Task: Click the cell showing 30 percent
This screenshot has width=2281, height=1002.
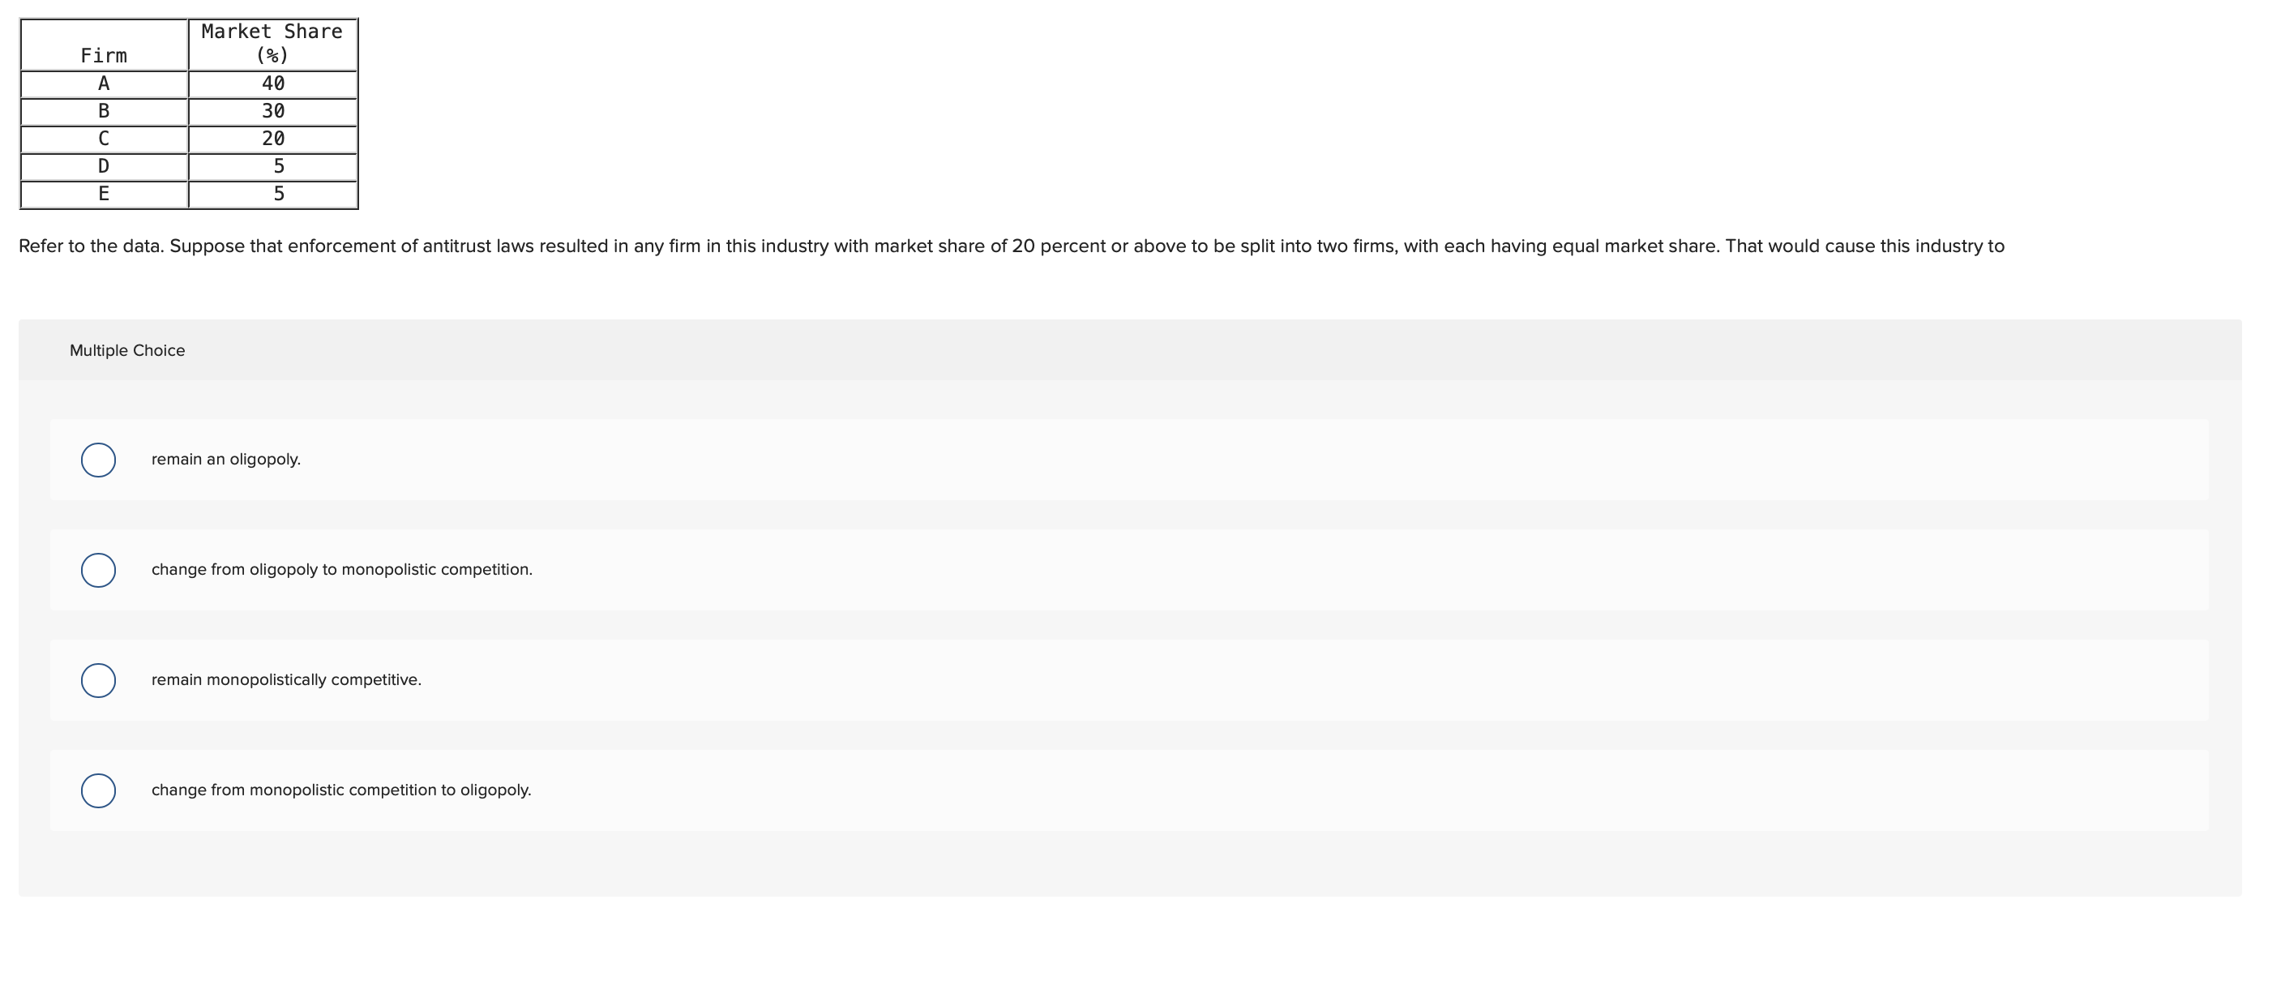Action: pyautogui.click(x=272, y=111)
